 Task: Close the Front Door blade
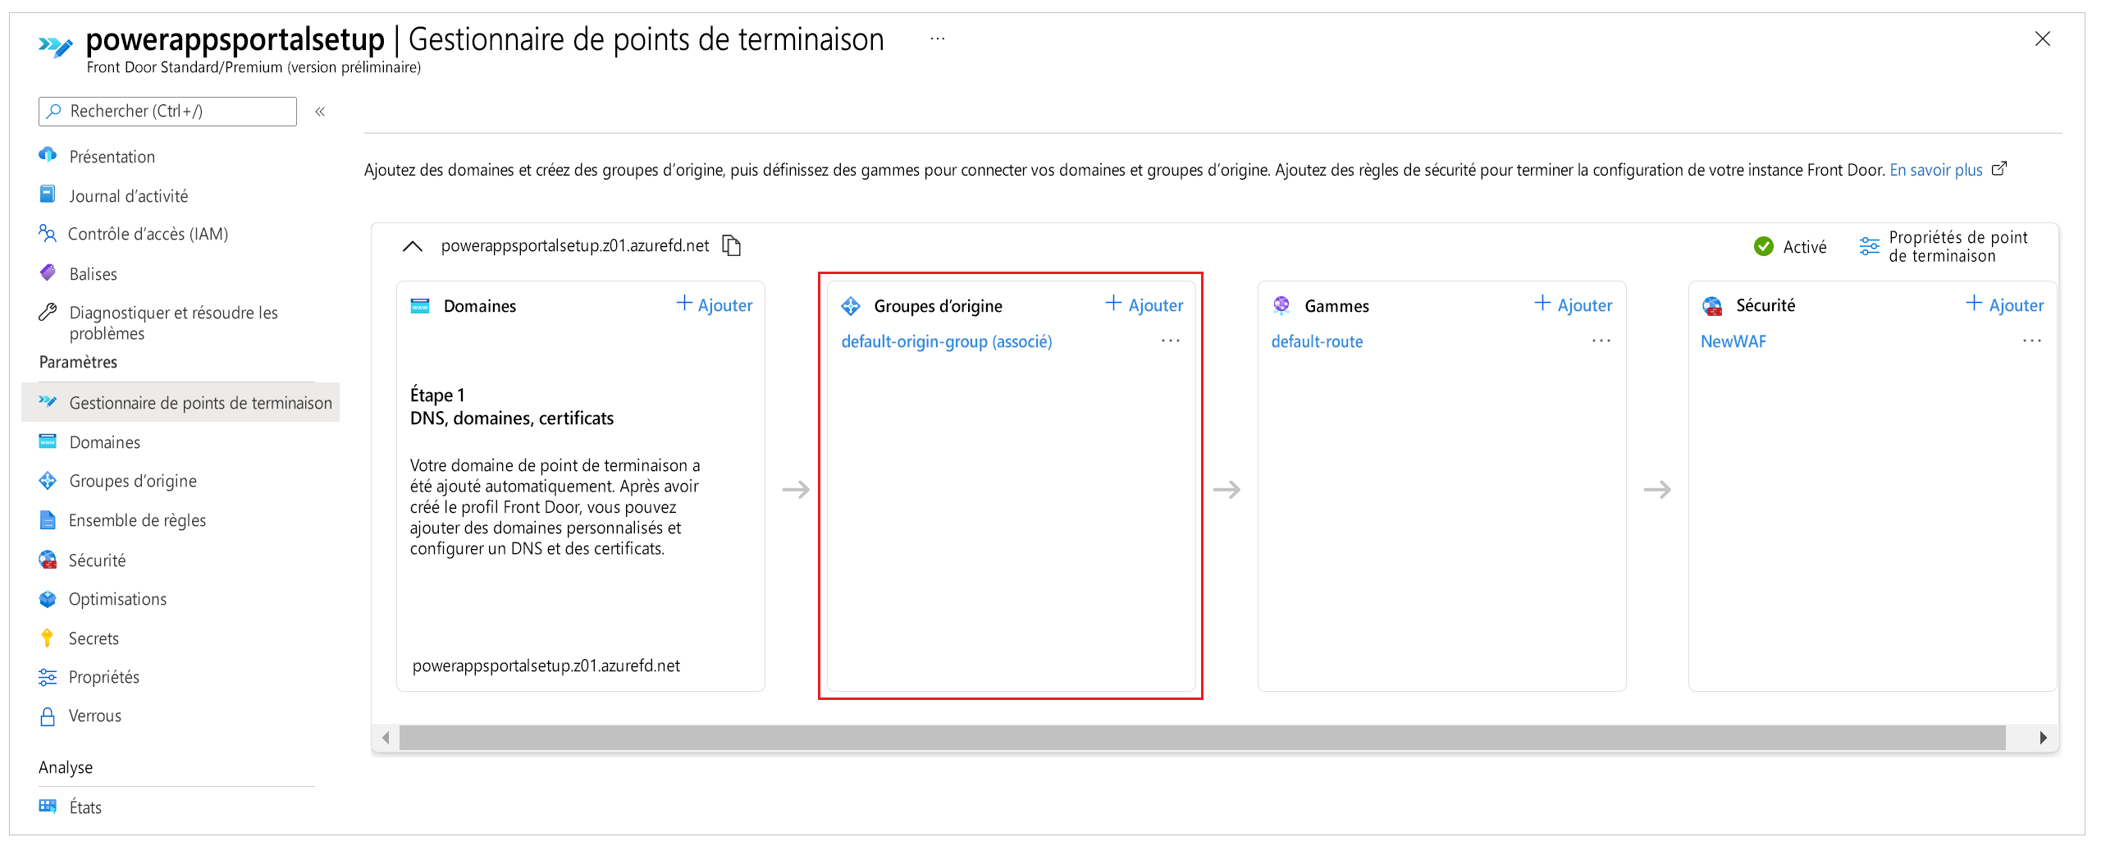coord(2043,39)
